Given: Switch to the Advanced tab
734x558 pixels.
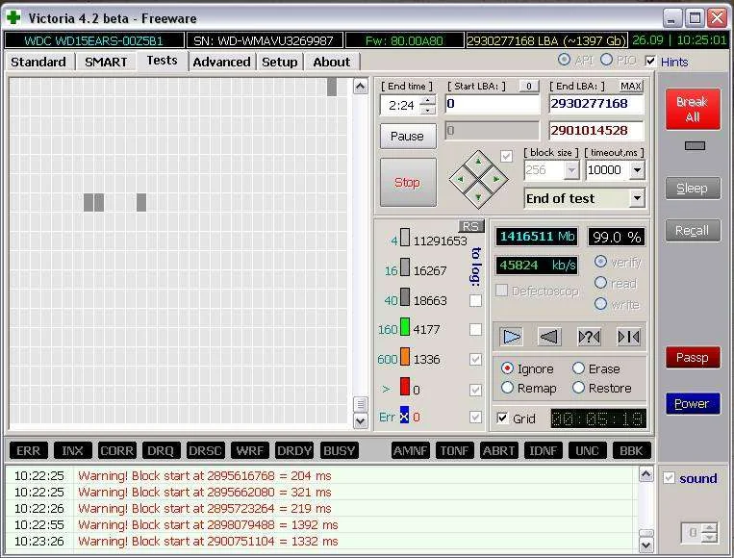Looking at the screenshot, I should pos(222,62).
